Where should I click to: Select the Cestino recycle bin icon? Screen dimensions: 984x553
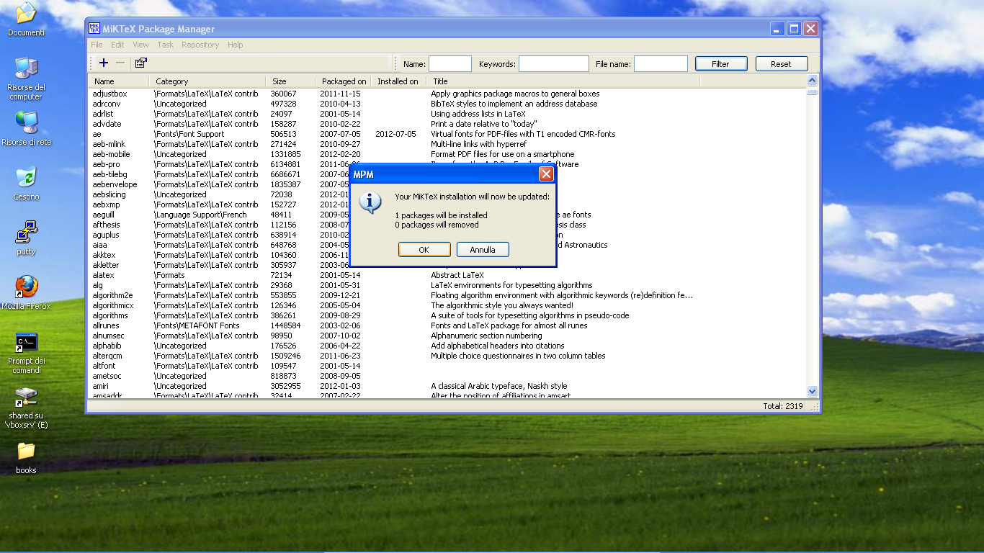click(x=26, y=184)
